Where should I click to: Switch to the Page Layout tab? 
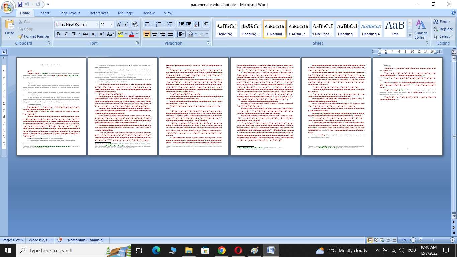coord(69,13)
